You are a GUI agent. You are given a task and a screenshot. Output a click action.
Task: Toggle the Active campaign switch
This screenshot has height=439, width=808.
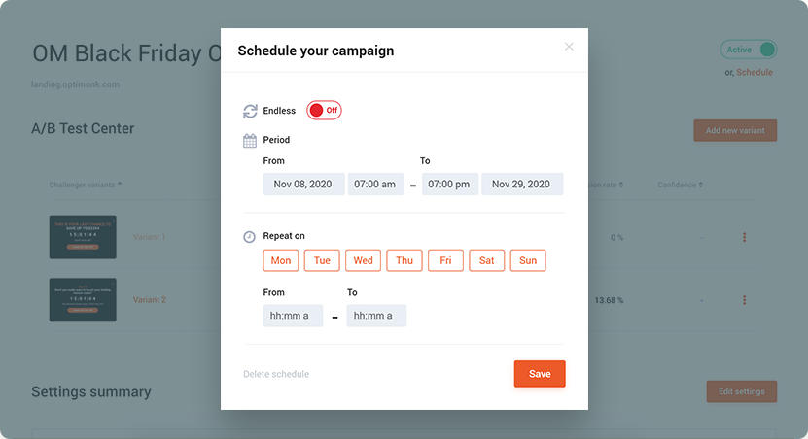pos(749,50)
